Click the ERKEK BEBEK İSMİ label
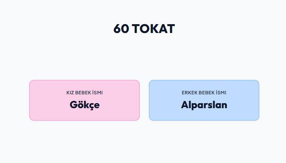Image resolution: width=286 pixels, height=163 pixels. coord(204,92)
